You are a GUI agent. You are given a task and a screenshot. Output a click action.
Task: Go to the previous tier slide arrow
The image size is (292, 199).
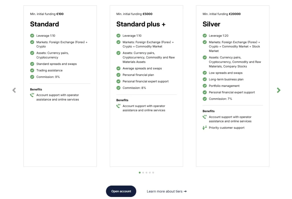point(14,90)
